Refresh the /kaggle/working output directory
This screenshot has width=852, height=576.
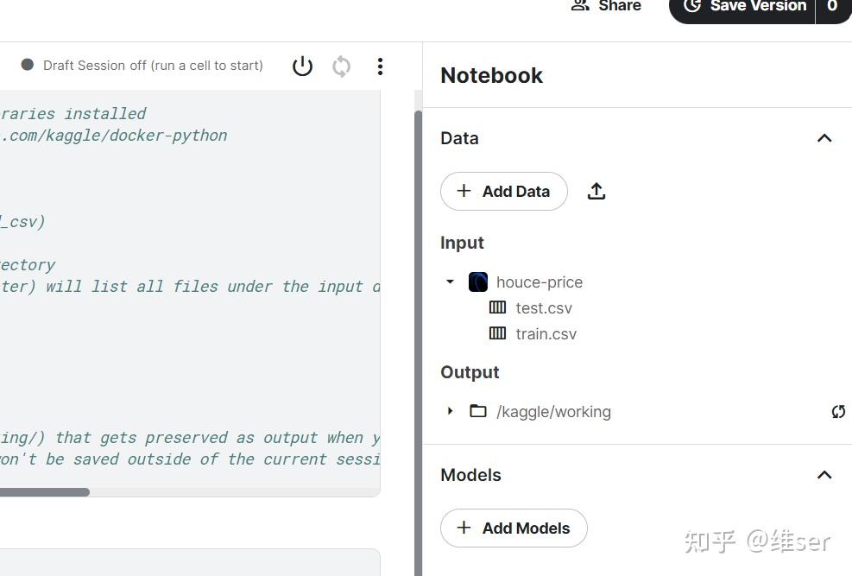[x=837, y=412]
